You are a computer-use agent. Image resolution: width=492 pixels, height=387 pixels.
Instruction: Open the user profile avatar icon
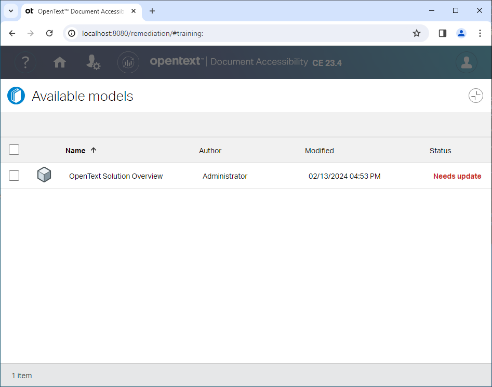click(466, 62)
